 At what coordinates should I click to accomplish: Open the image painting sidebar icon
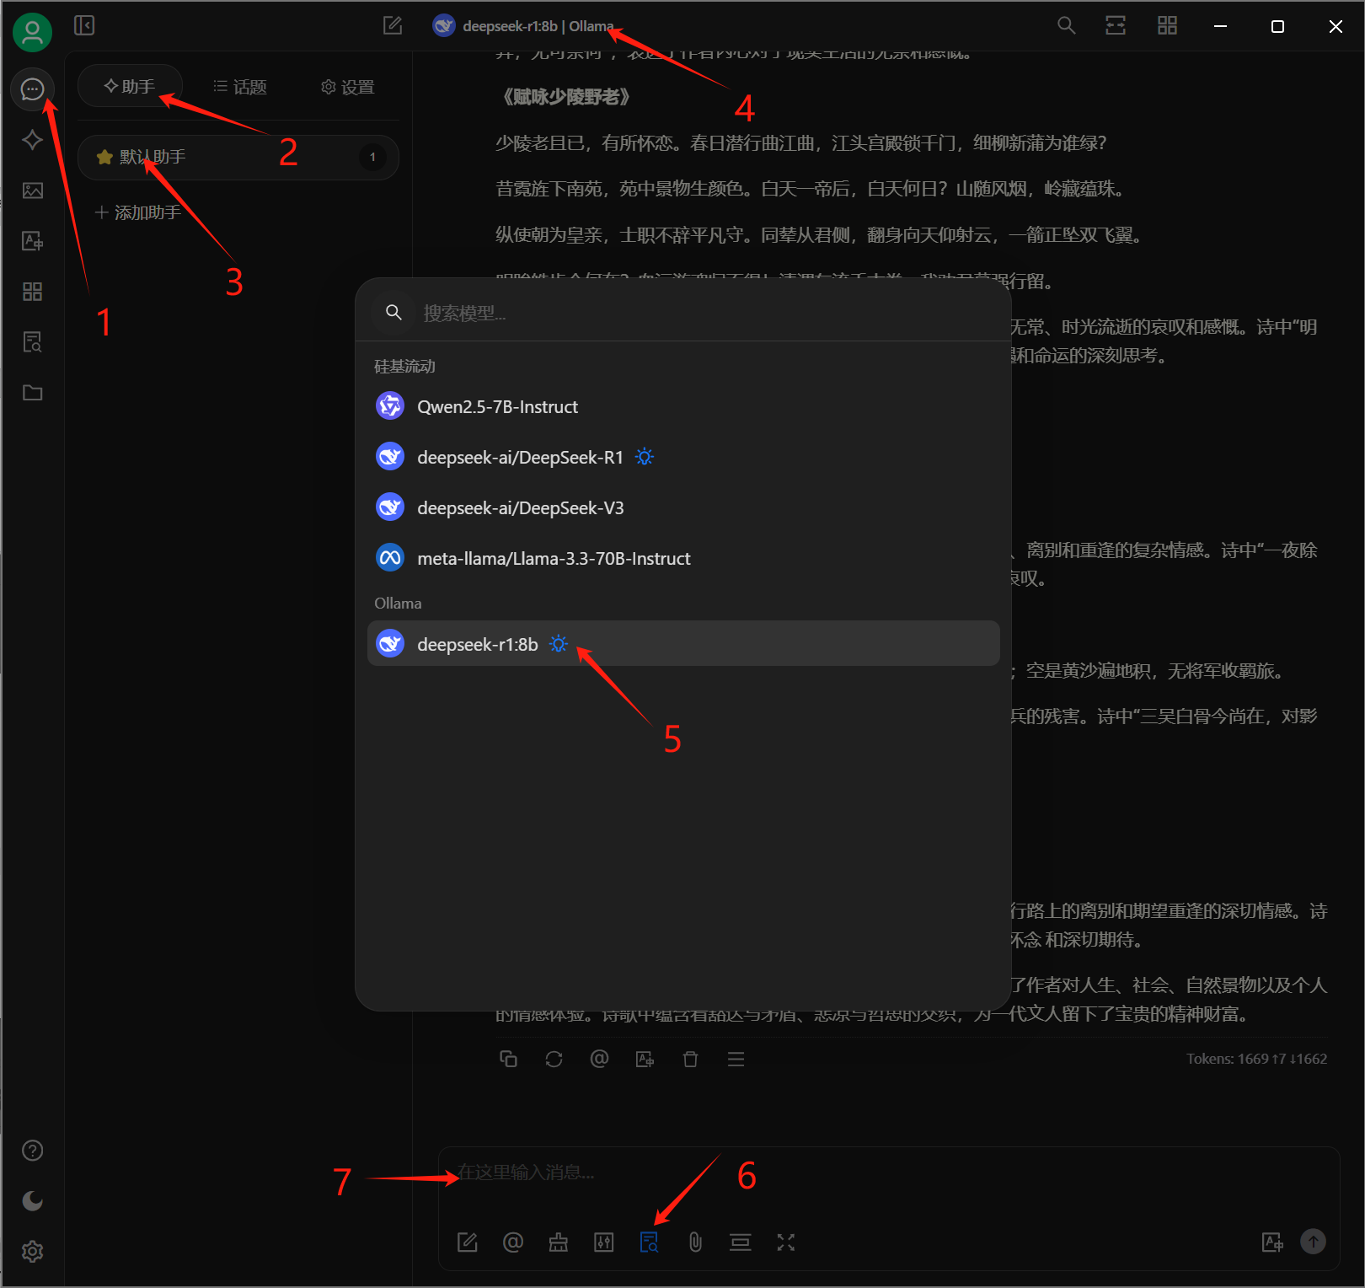(32, 191)
